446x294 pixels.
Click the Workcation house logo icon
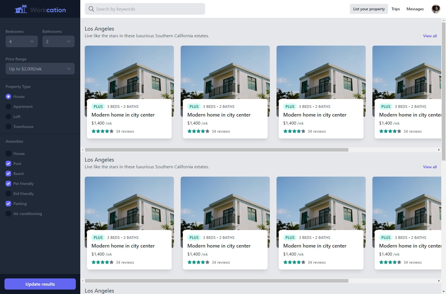pyautogui.click(x=21, y=9)
